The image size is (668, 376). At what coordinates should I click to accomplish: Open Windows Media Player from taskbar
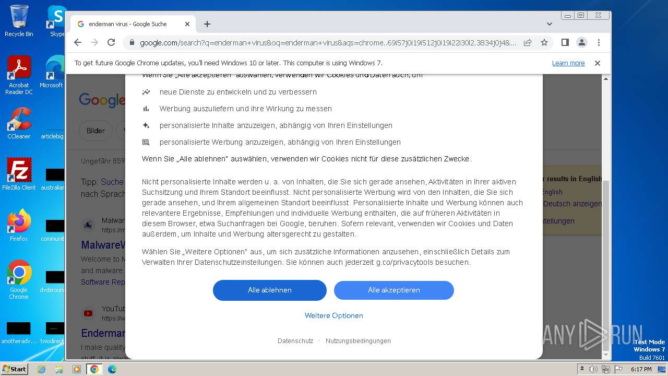(77, 369)
